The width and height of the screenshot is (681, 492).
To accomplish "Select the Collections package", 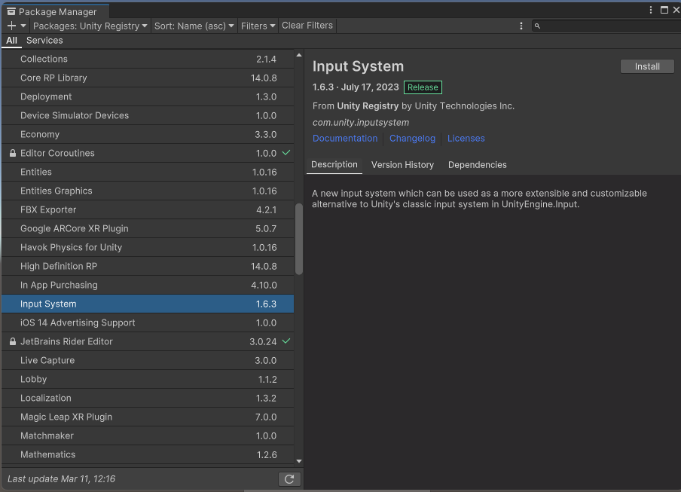I will point(148,59).
